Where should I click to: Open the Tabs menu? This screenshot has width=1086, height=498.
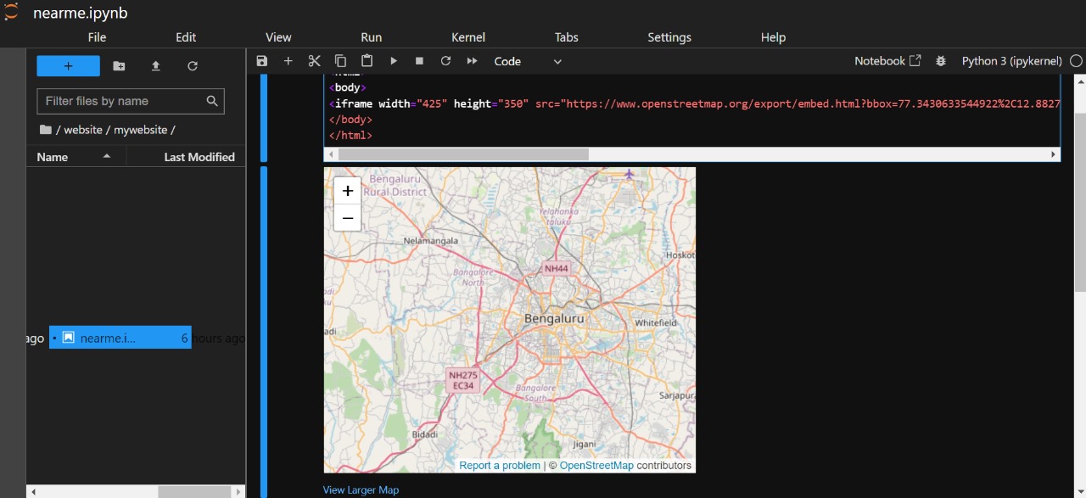click(567, 37)
